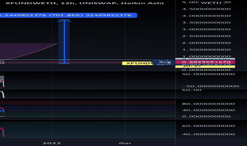This screenshot has height=146, width=247.
Task: Click the 60.0000000000 value in bottom pane
Action: [208, 126]
